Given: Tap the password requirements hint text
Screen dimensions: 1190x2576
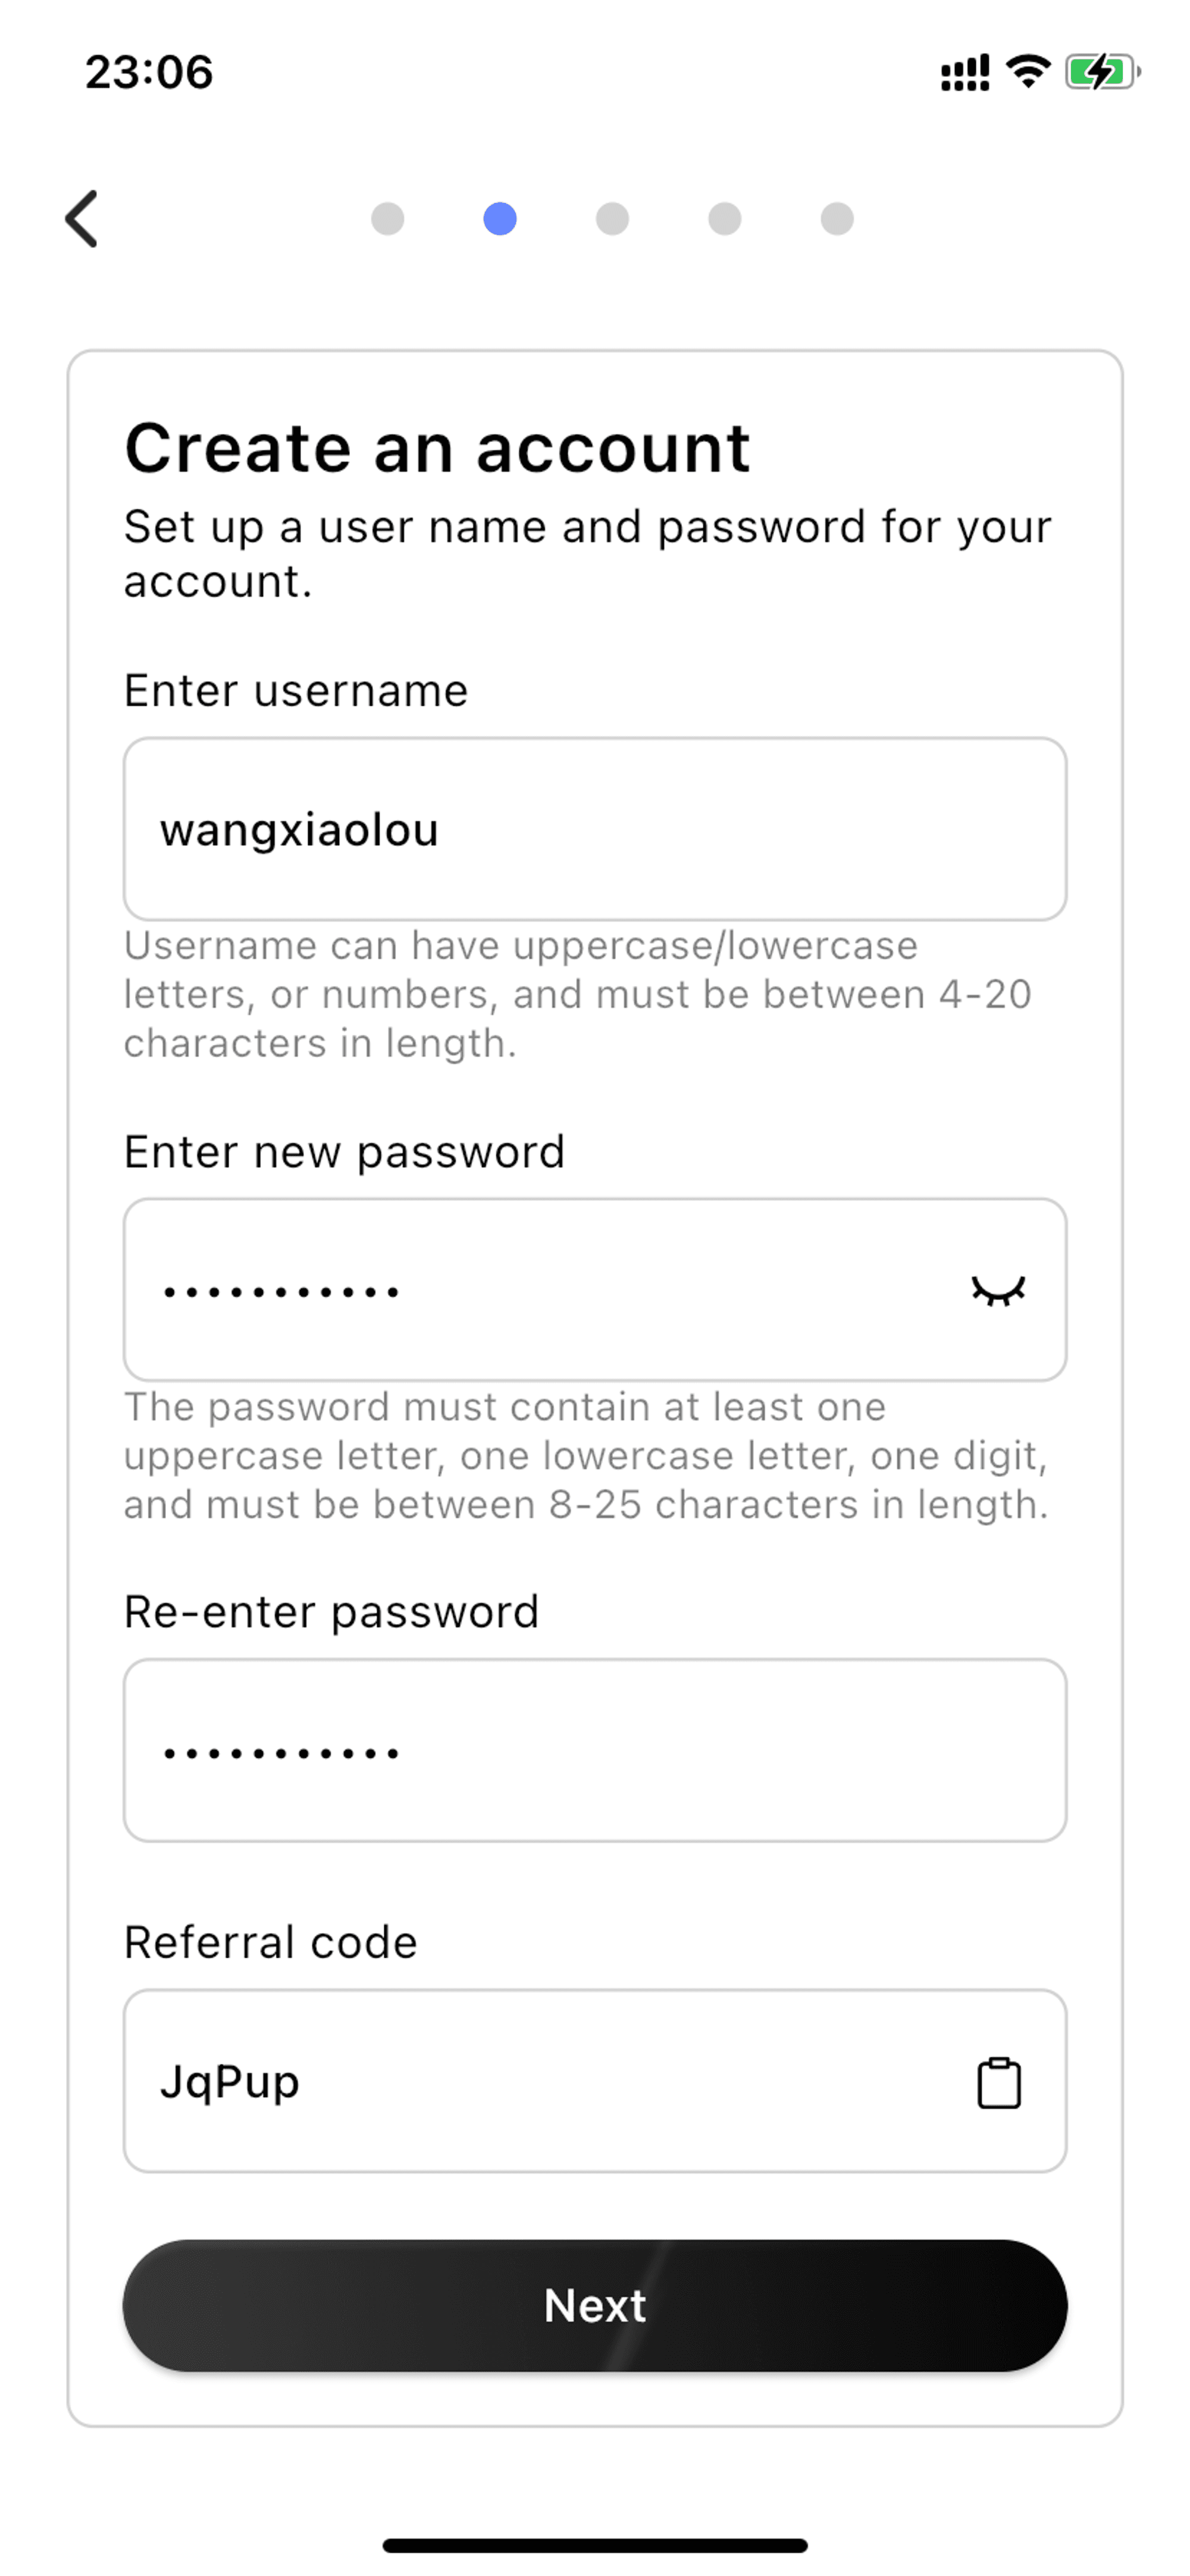Looking at the screenshot, I should [x=587, y=1455].
